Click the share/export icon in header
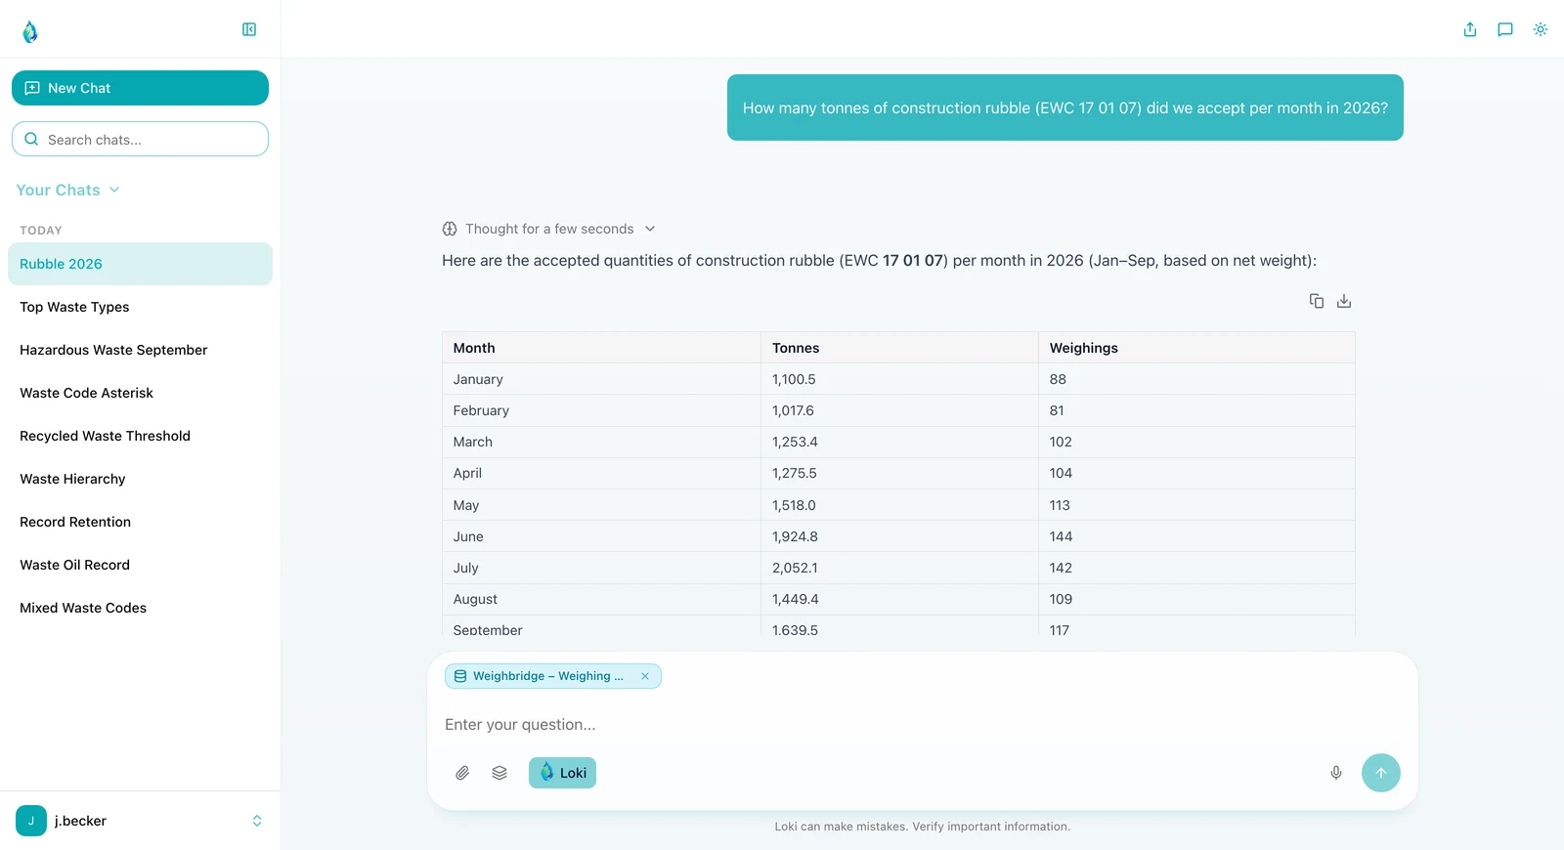1564x850 pixels. (1470, 29)
